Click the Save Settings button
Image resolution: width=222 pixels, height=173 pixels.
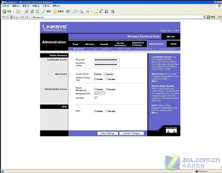click(108, 133)
